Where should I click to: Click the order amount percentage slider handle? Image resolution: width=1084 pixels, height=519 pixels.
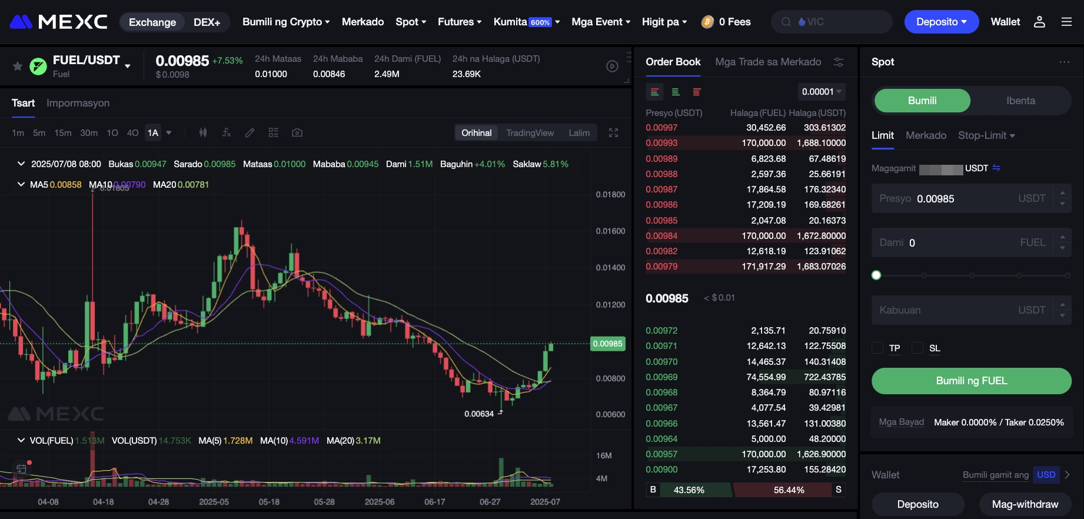[876, 275]
